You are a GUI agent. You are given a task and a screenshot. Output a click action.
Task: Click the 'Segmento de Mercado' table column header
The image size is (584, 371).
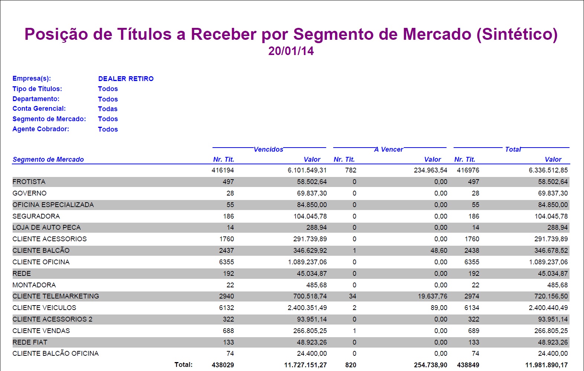(48, 159)
